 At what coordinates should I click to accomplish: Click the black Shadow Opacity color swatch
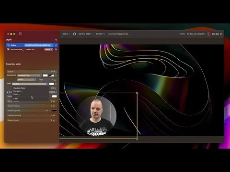[x=54, y=110]
